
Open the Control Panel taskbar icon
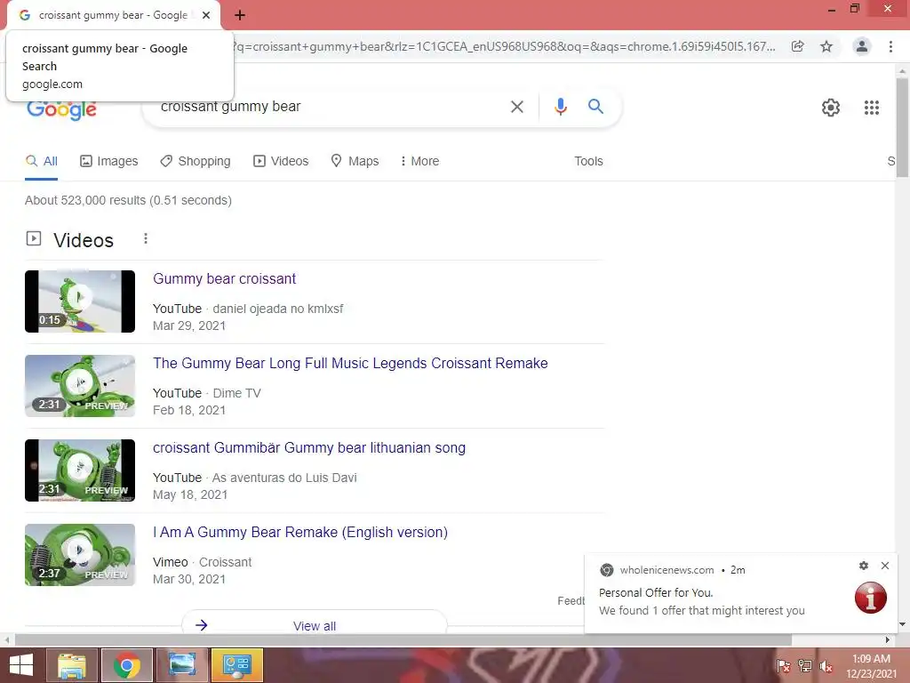[236, 665]
